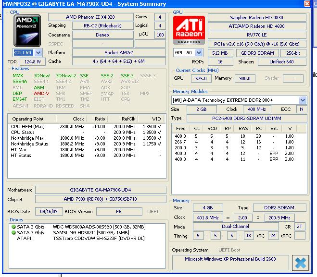Click the Socket AM2r2 platform field

[x=119, y=53]
